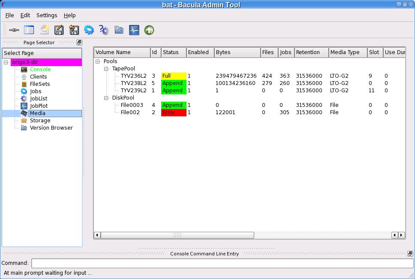Click the folder with magnifier toolbar icon
Viewport: 415px width, 279px height.
119,30
